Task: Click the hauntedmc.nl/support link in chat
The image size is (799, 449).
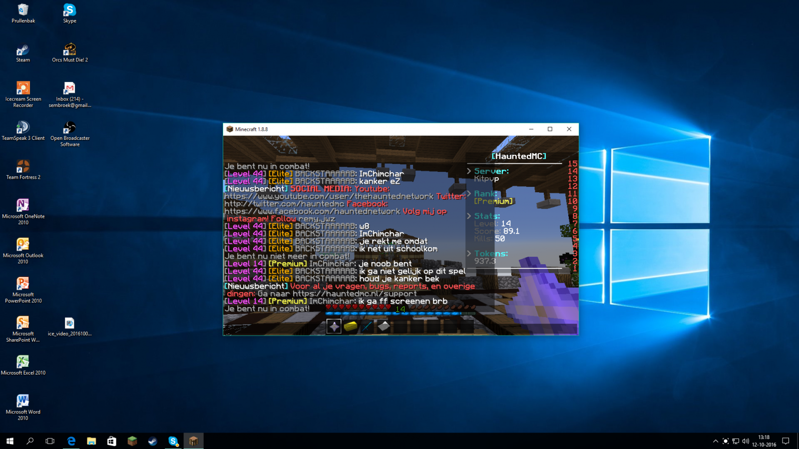Action: click(x=355, y=294)
